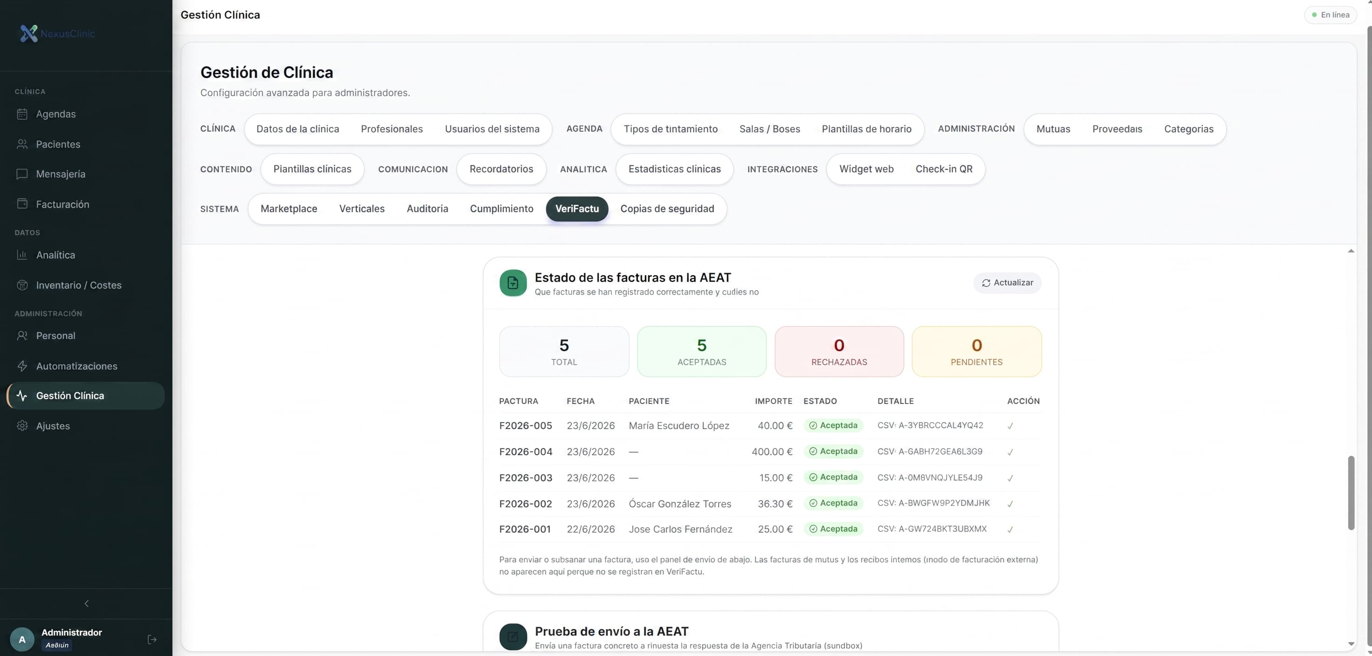The height and width of the screenshot is (656, 1372).
Task: Open the Marketplace tab
Action: point(289,209)
